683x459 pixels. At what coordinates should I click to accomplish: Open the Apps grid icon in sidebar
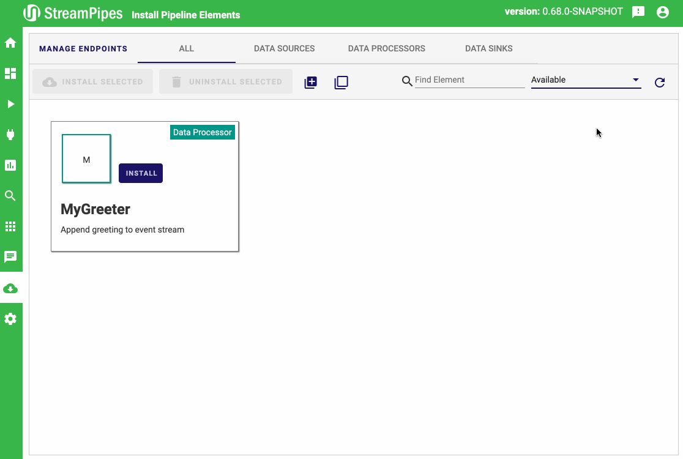10,226
